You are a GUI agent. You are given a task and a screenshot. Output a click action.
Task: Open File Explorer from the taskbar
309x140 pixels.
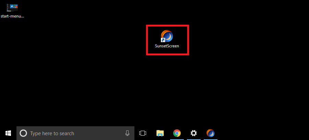[x=160, y=133]
